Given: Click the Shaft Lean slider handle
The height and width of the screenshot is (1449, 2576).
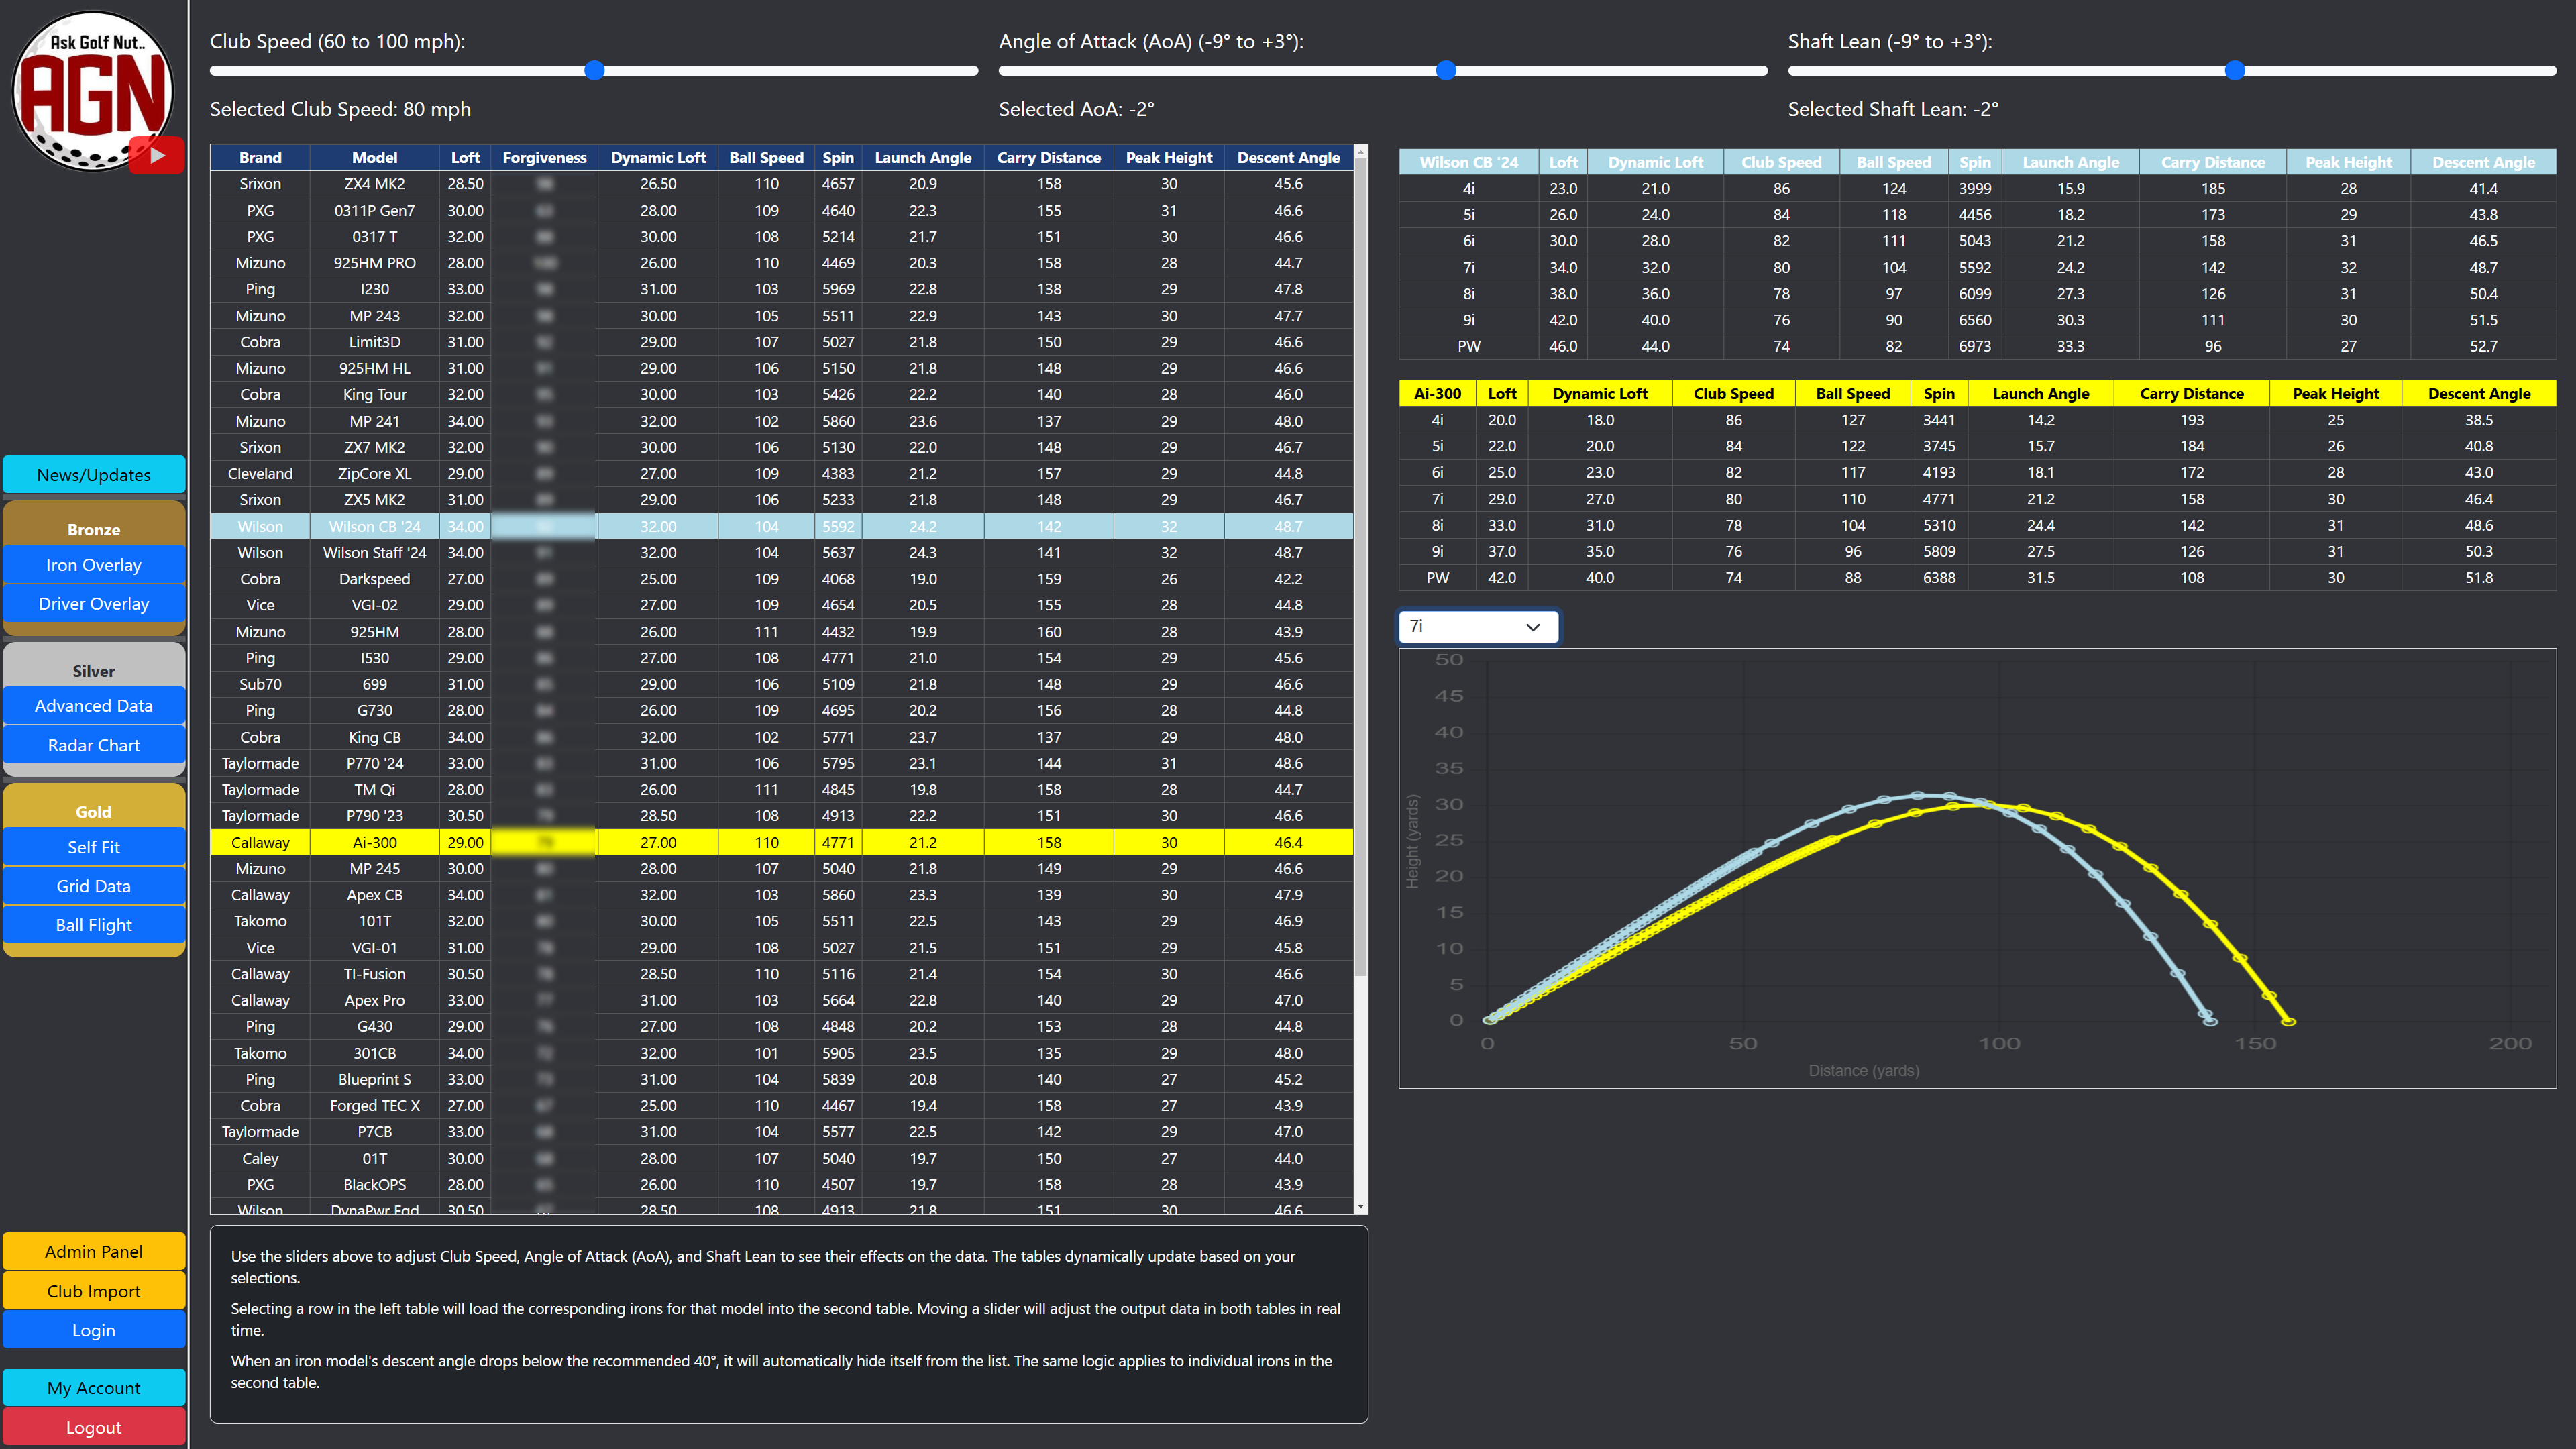Looking at the screenshot, I should [2235, 70].
